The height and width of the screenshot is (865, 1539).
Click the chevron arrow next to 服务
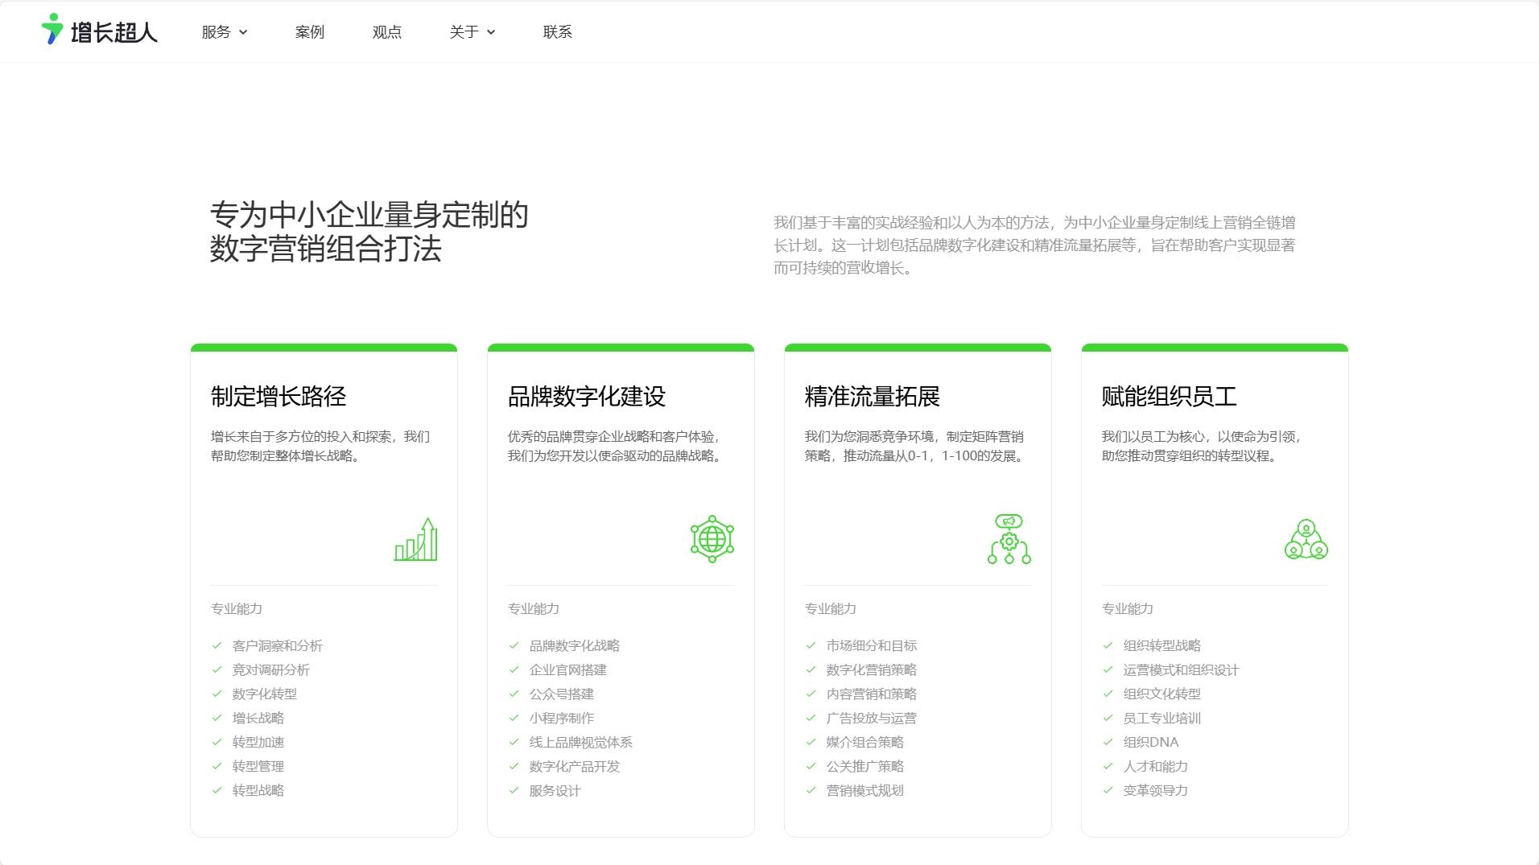[243, 32]
